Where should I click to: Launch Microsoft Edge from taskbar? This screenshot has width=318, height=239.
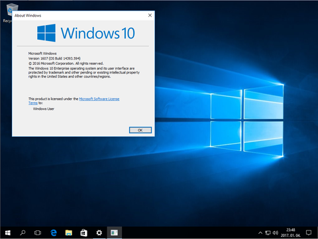(54, 232)
